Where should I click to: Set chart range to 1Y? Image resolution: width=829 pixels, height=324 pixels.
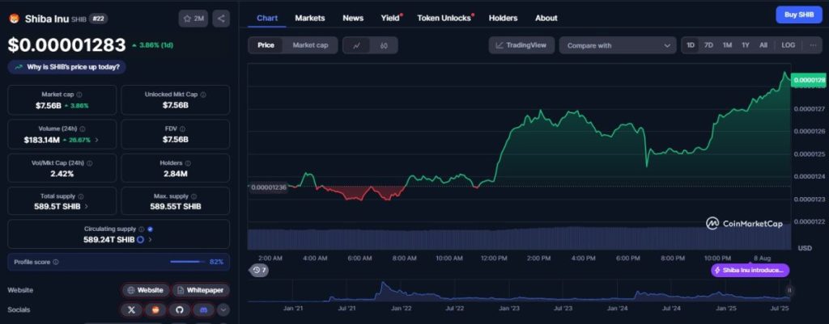(x=746, y=45)
